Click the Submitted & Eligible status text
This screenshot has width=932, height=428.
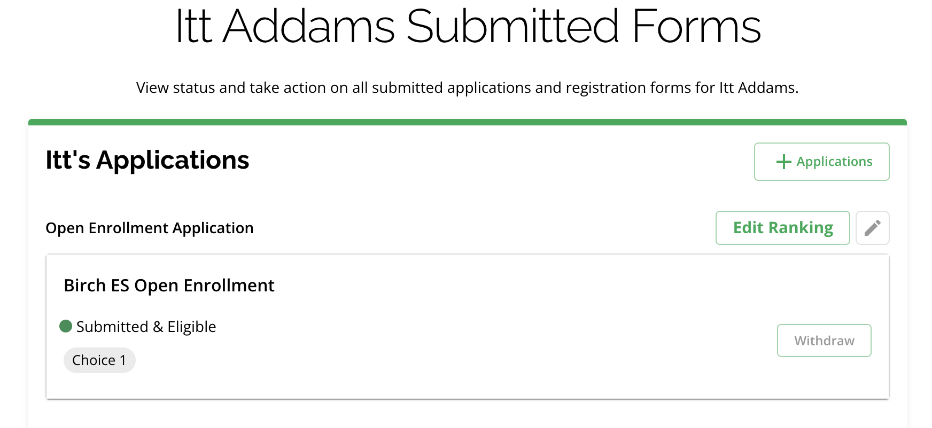point(146,327)
